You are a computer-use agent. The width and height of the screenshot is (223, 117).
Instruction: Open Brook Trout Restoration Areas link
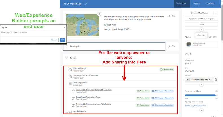point(88,97)
